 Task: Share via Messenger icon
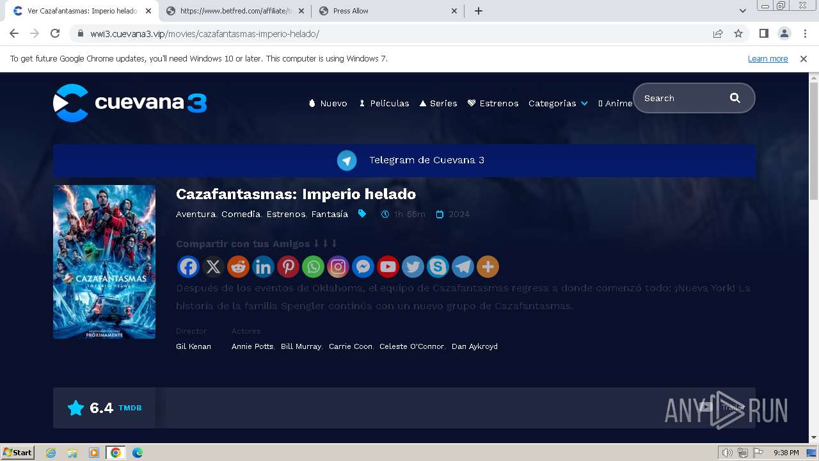(x=363, y=266)
